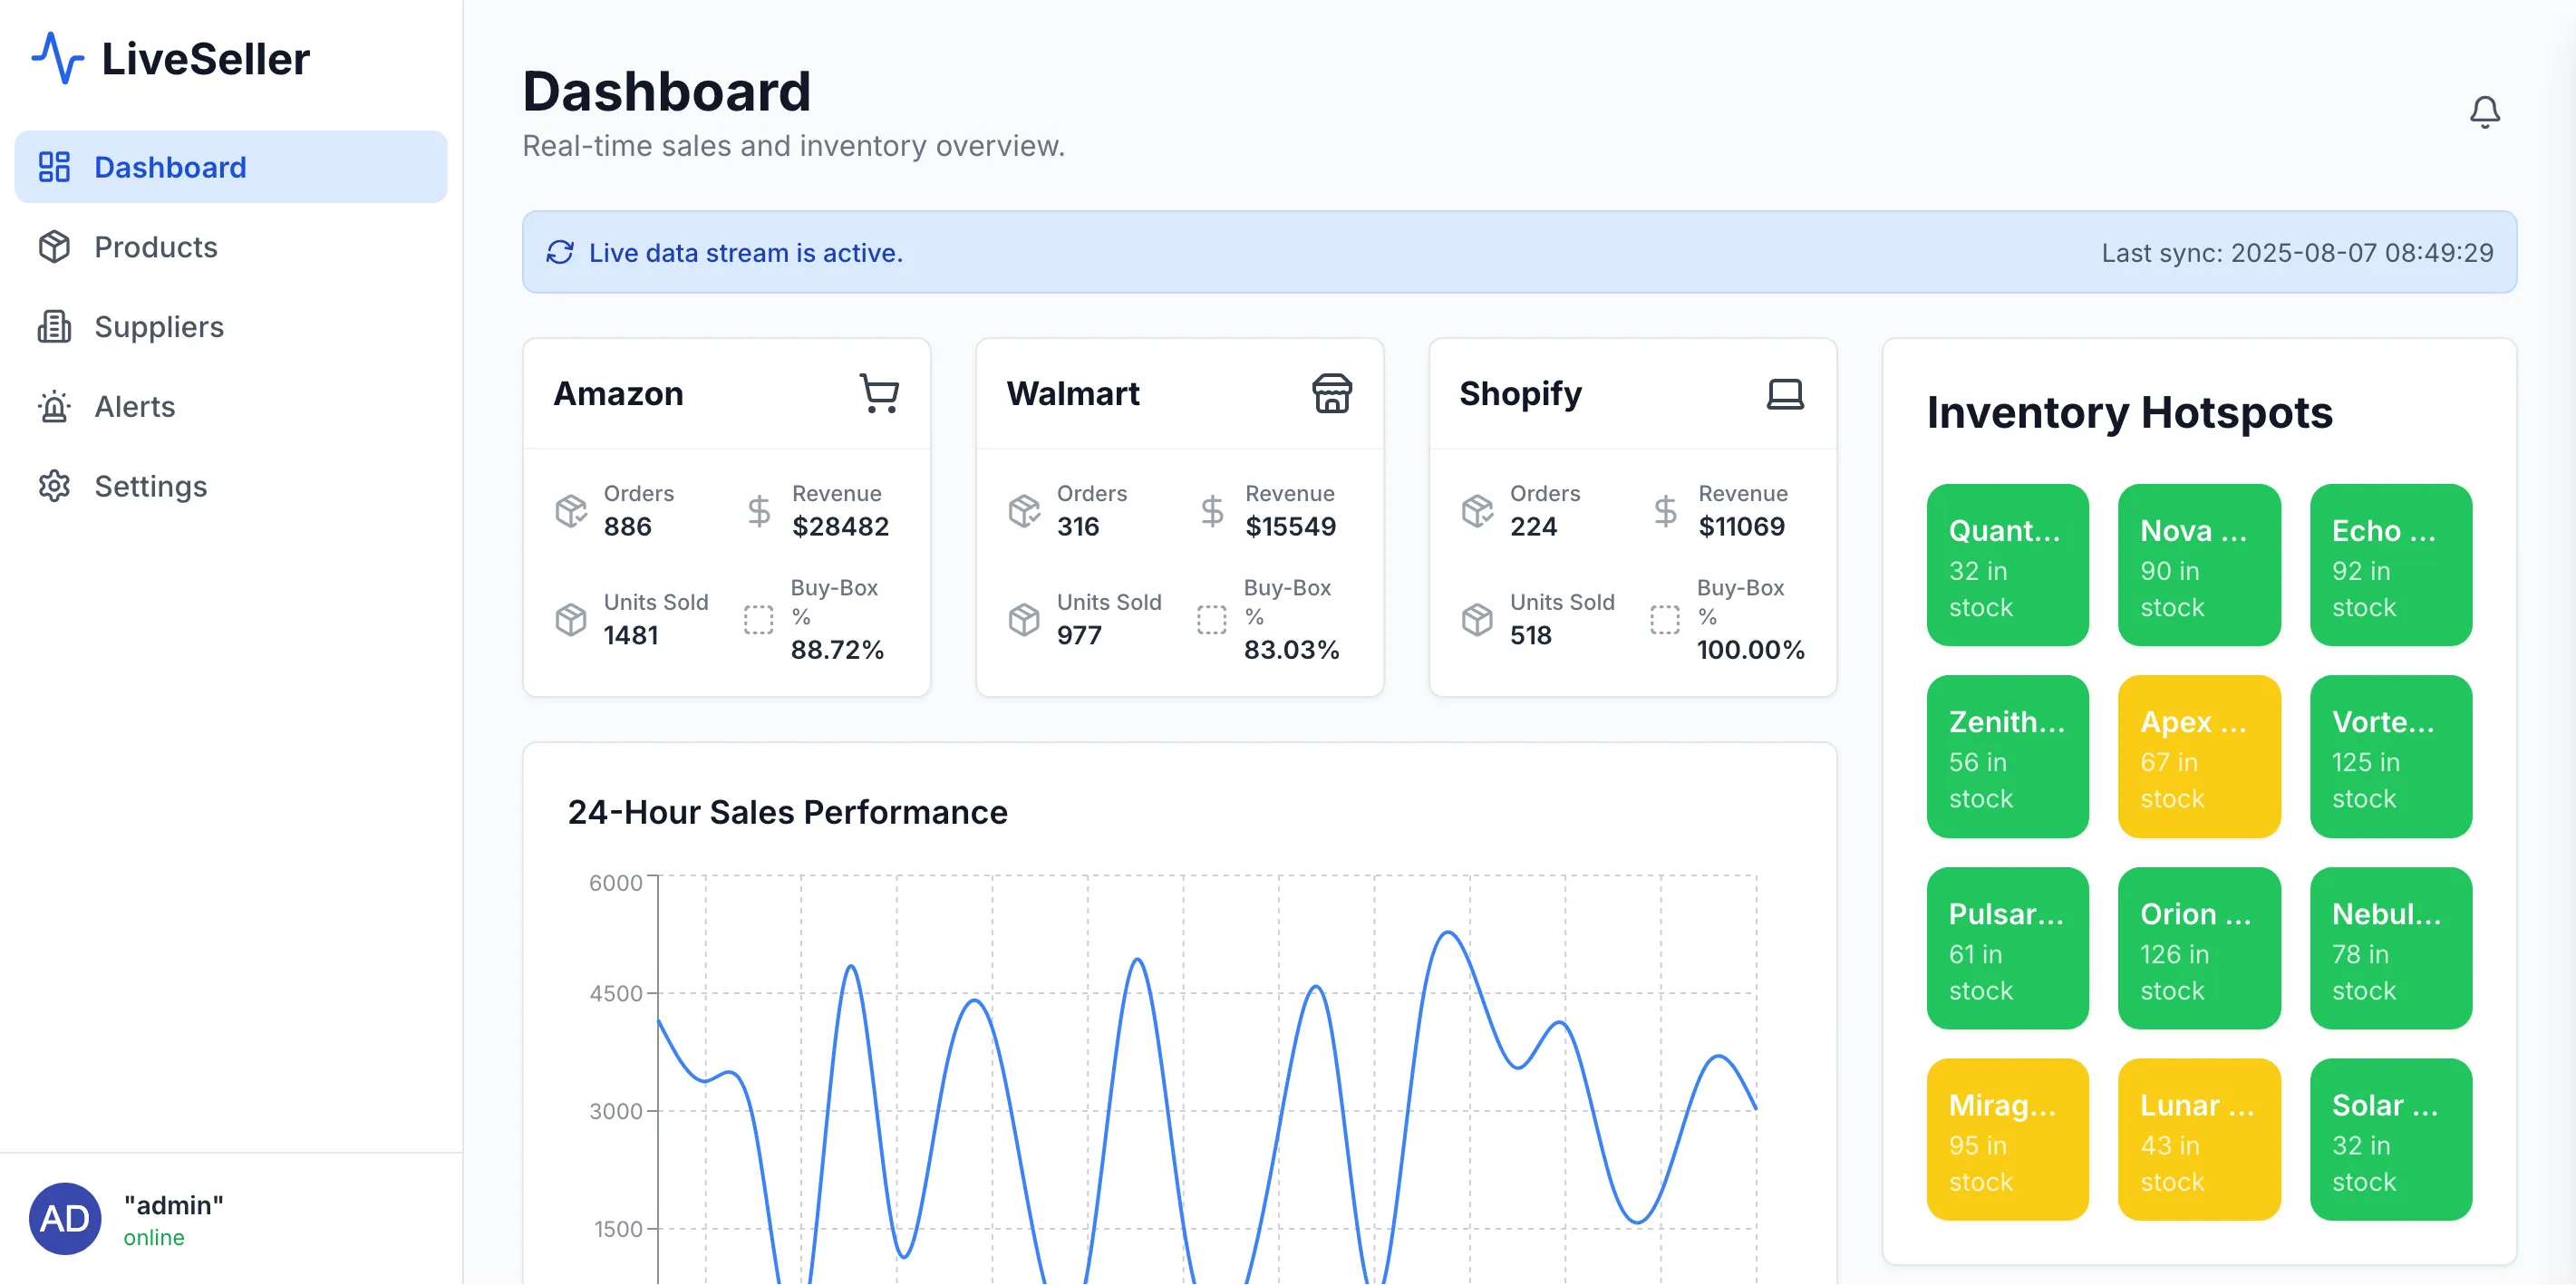Click the notification bell icon
The height and width of the screenshot is (1285, 2576).
coord(2484,111)
